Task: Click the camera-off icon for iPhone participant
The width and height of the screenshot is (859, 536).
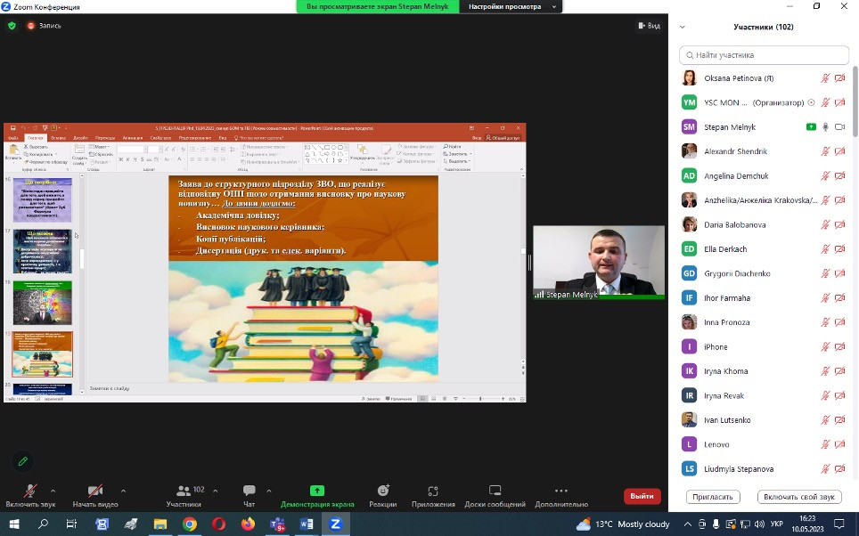Action: (839, 346)
